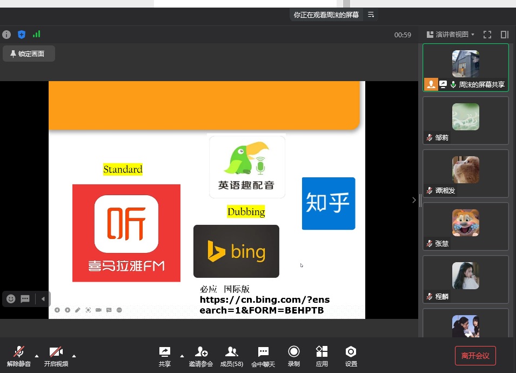Viewport: 516px width, 373px height.
Task: Toggle the right sidebar panel layout icon
Action: point(505,35)
